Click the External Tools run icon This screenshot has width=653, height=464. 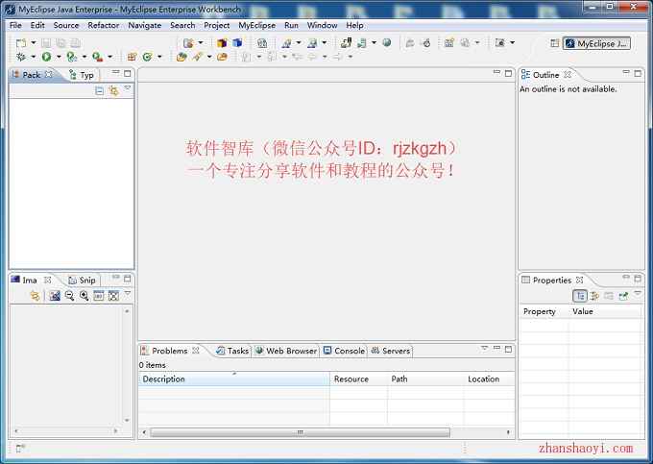[x=97, y=57]
